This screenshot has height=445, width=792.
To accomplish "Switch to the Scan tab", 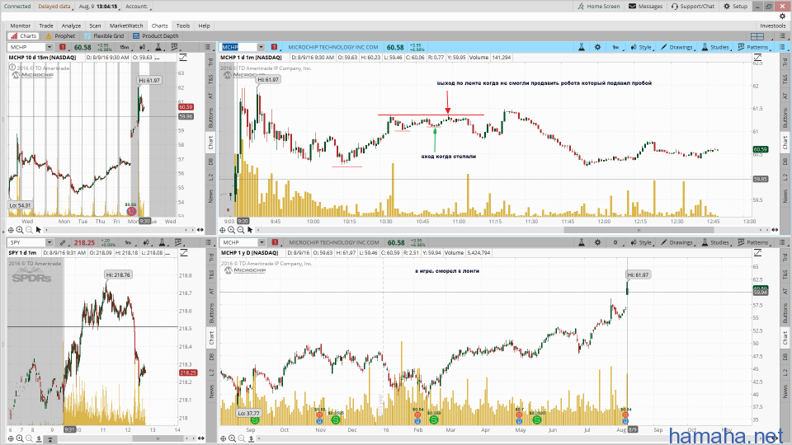I will coord(95,26).
